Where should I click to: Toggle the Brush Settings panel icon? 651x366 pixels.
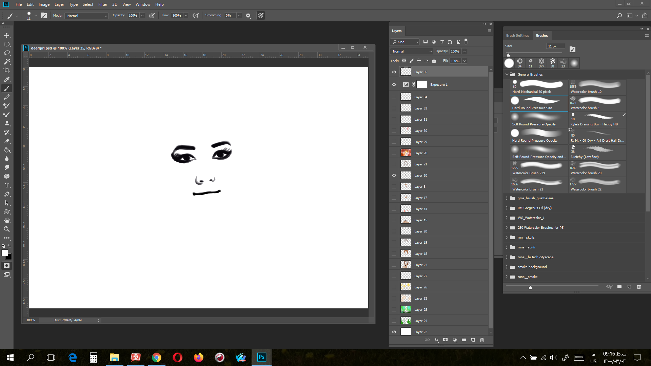[44, 16]
